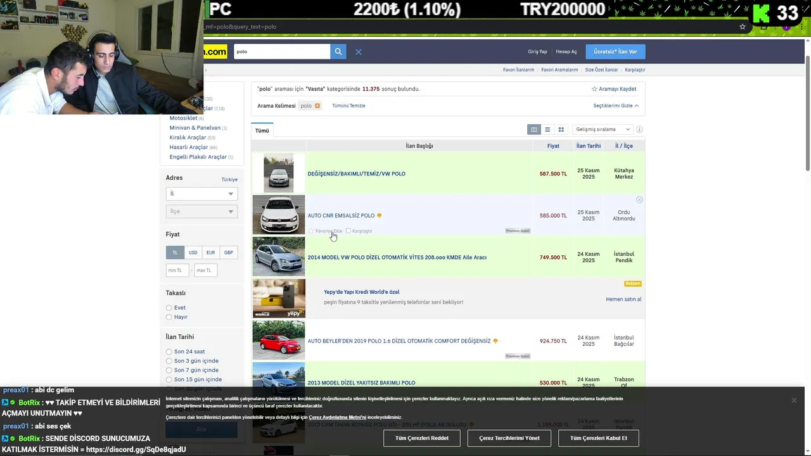This screenshot has width=811, height=456.
Task: Click Hesap Aç link
Action: pyautogui.click(x=566, y=51)
